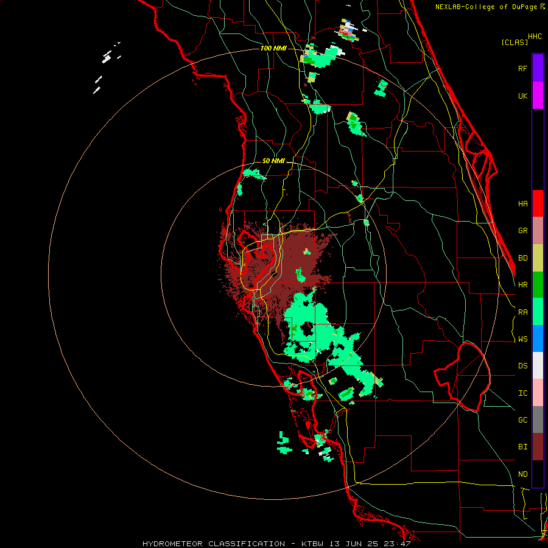548x548 pixels.
Task: Click the 100 NMI range ring label
Action: pos(273,48)
